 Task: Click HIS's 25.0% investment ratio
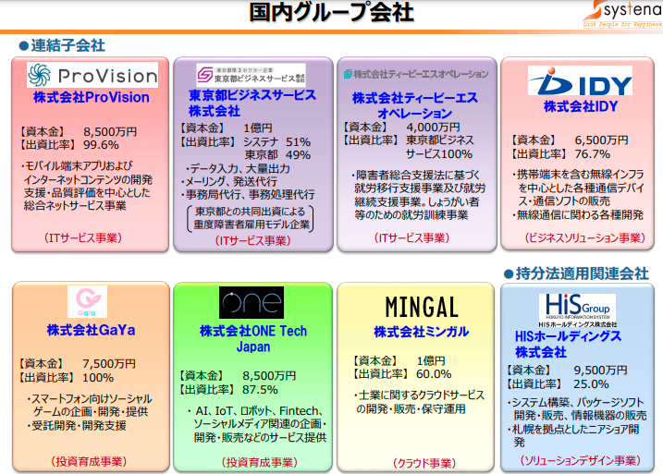(x=591, y=384)
